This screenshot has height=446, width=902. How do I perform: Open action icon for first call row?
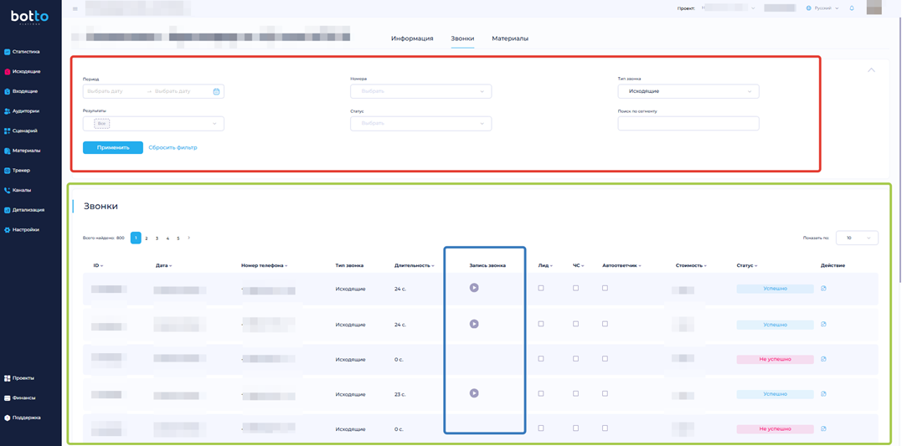click(x=823, y=289)
